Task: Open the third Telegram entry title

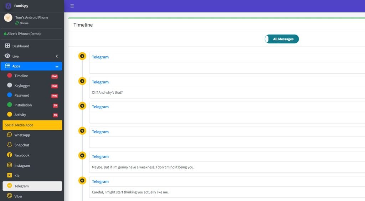Action: (x=100, y=107)
